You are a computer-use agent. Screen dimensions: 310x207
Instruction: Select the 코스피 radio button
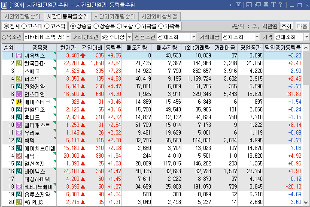(24, 26)
